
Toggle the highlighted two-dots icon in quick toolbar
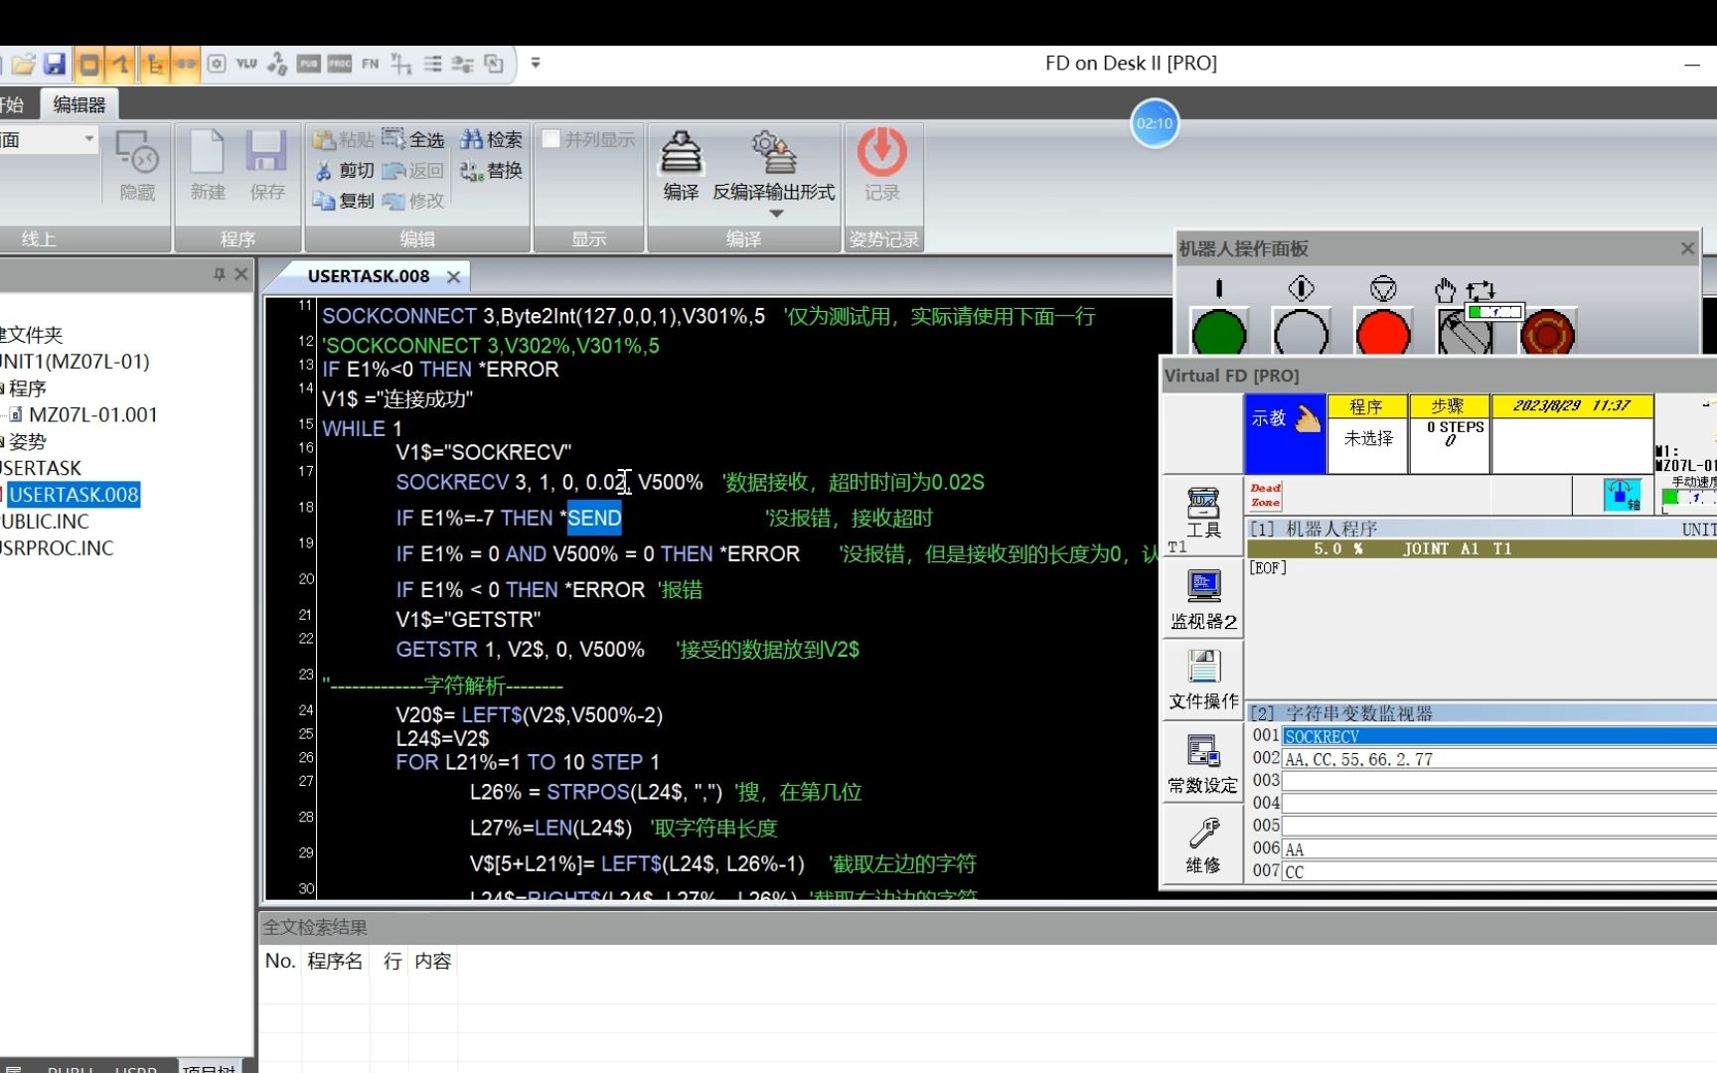[186, 64]
